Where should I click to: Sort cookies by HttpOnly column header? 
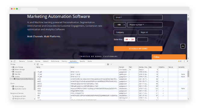point(163,67)
